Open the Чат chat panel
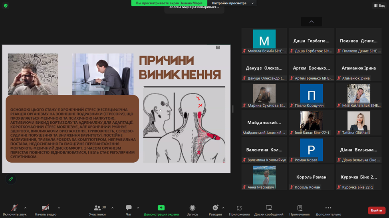 point(129,210)
